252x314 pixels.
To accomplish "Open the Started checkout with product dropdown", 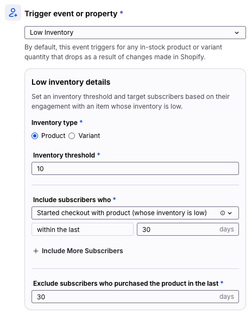I will [x=135, y=213].
